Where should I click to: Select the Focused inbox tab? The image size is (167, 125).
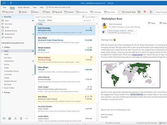(41, 20)
